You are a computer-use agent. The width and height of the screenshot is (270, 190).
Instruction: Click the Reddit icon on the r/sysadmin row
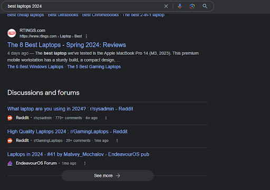tap(10, 118)
